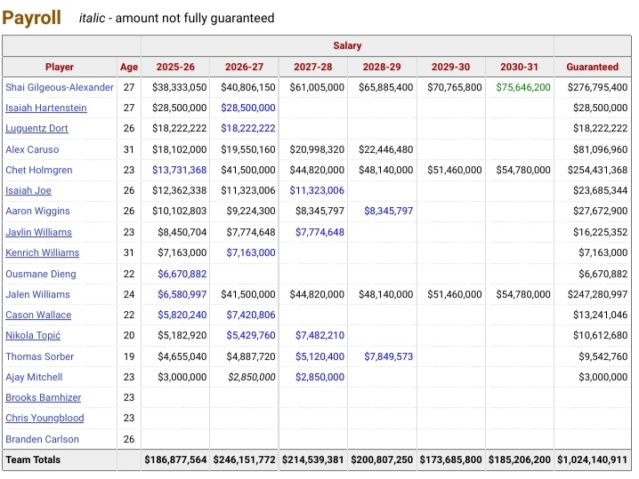639x479 pixels.
Task: Select Hartenstein's blue $28,500,000 2026-27 option
Action: 248,108
